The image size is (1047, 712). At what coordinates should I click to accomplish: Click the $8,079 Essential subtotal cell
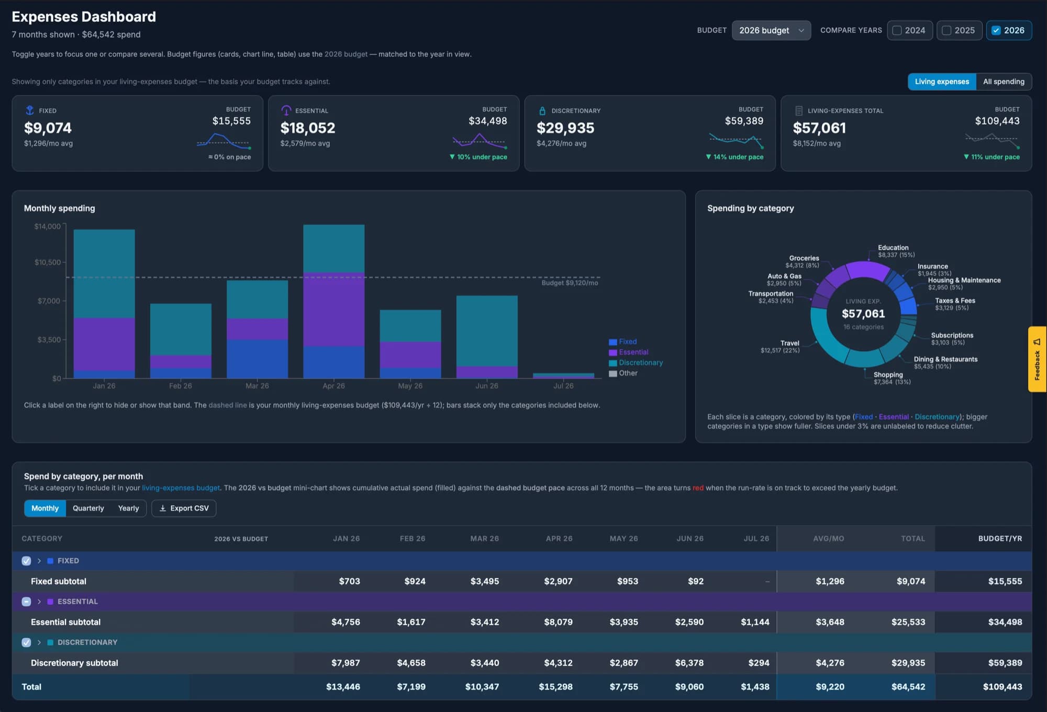[558, 622]
